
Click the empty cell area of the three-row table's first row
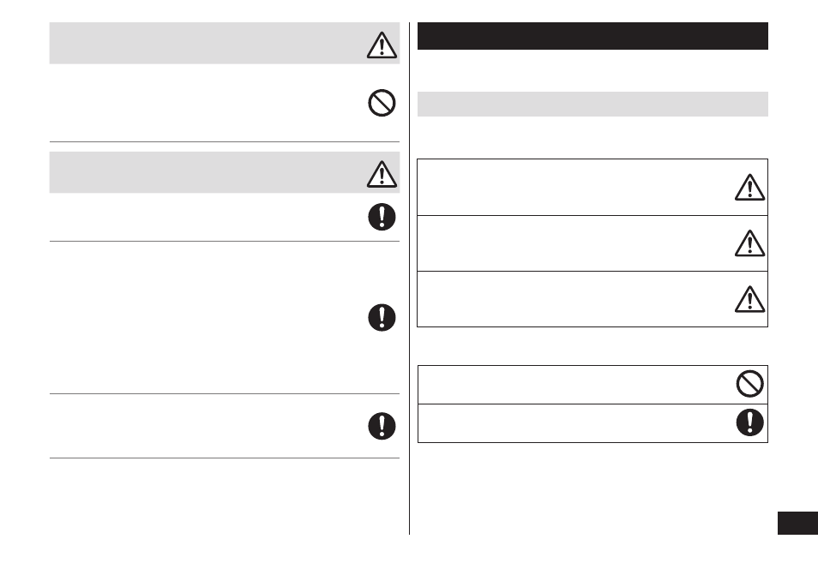[574, 187]
